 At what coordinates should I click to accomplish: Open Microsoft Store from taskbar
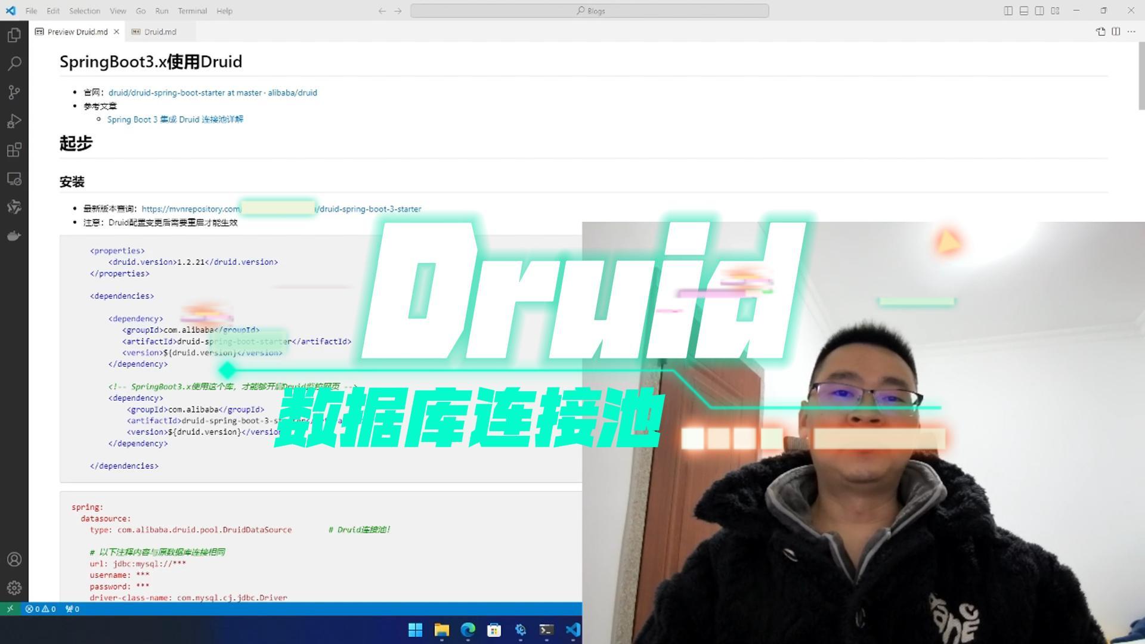pos(494,630)
